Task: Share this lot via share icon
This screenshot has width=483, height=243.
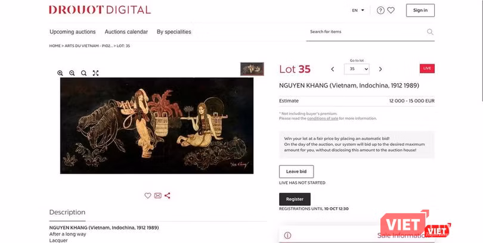Action: pos(168,195)
